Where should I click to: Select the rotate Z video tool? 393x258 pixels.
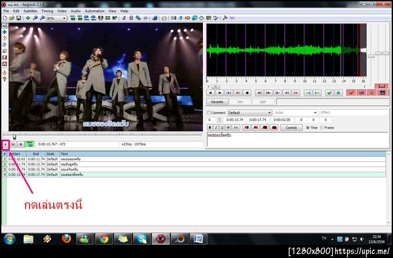5,39
